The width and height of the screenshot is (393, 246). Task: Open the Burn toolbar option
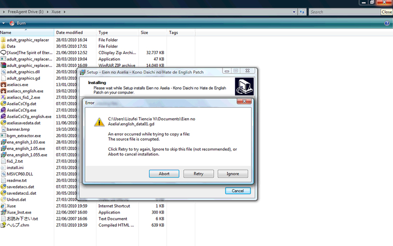click(18, 23)
